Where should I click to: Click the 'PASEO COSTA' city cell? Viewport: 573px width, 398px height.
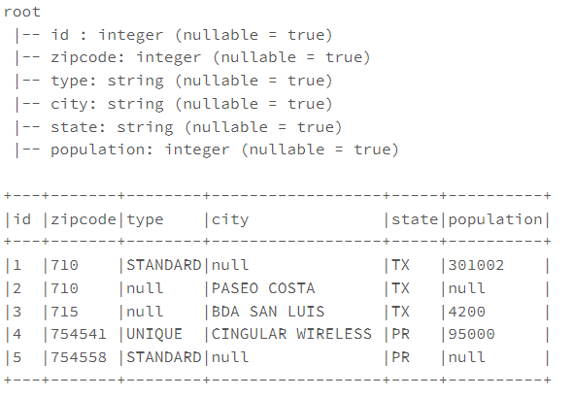[x=263, y=288]
